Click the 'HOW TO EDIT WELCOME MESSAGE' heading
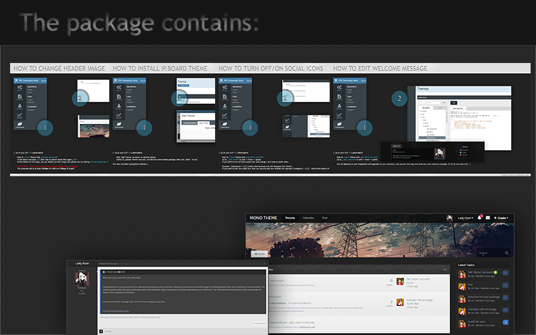Viewport: 536px width, 335px height. pyautogui.click(x=380, y=68)
